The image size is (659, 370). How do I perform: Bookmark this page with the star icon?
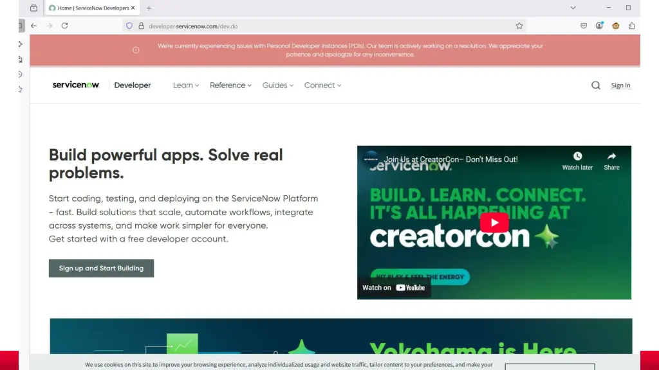[519, 26]
